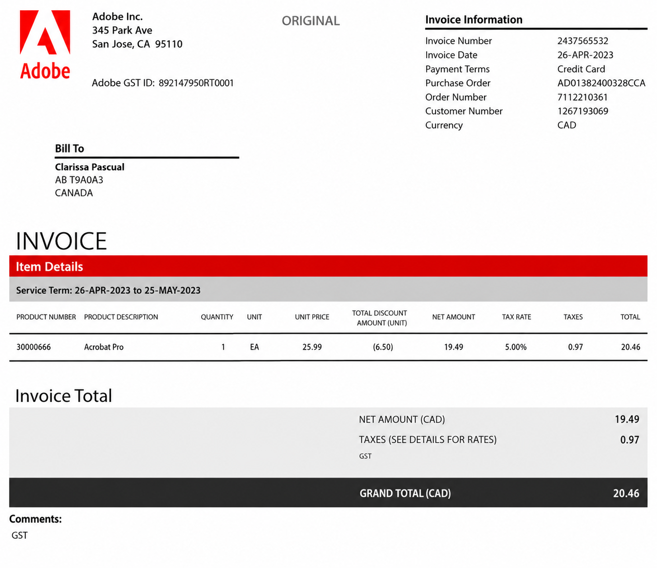
Task: Click the Comments heading
Action: 36,519
